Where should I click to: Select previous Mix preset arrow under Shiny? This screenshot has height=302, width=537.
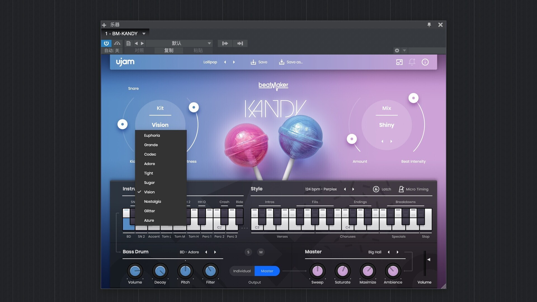(x=382, y=141)
